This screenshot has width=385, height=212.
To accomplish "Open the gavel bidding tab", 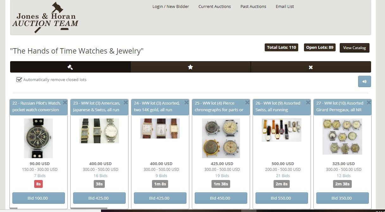I will [70, 67].
